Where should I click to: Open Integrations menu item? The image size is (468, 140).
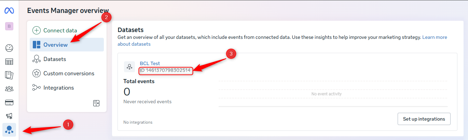click(58, 88)
